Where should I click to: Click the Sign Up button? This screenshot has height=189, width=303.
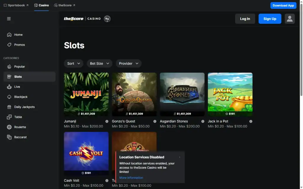pyautogui.click(x=270, y=19)
